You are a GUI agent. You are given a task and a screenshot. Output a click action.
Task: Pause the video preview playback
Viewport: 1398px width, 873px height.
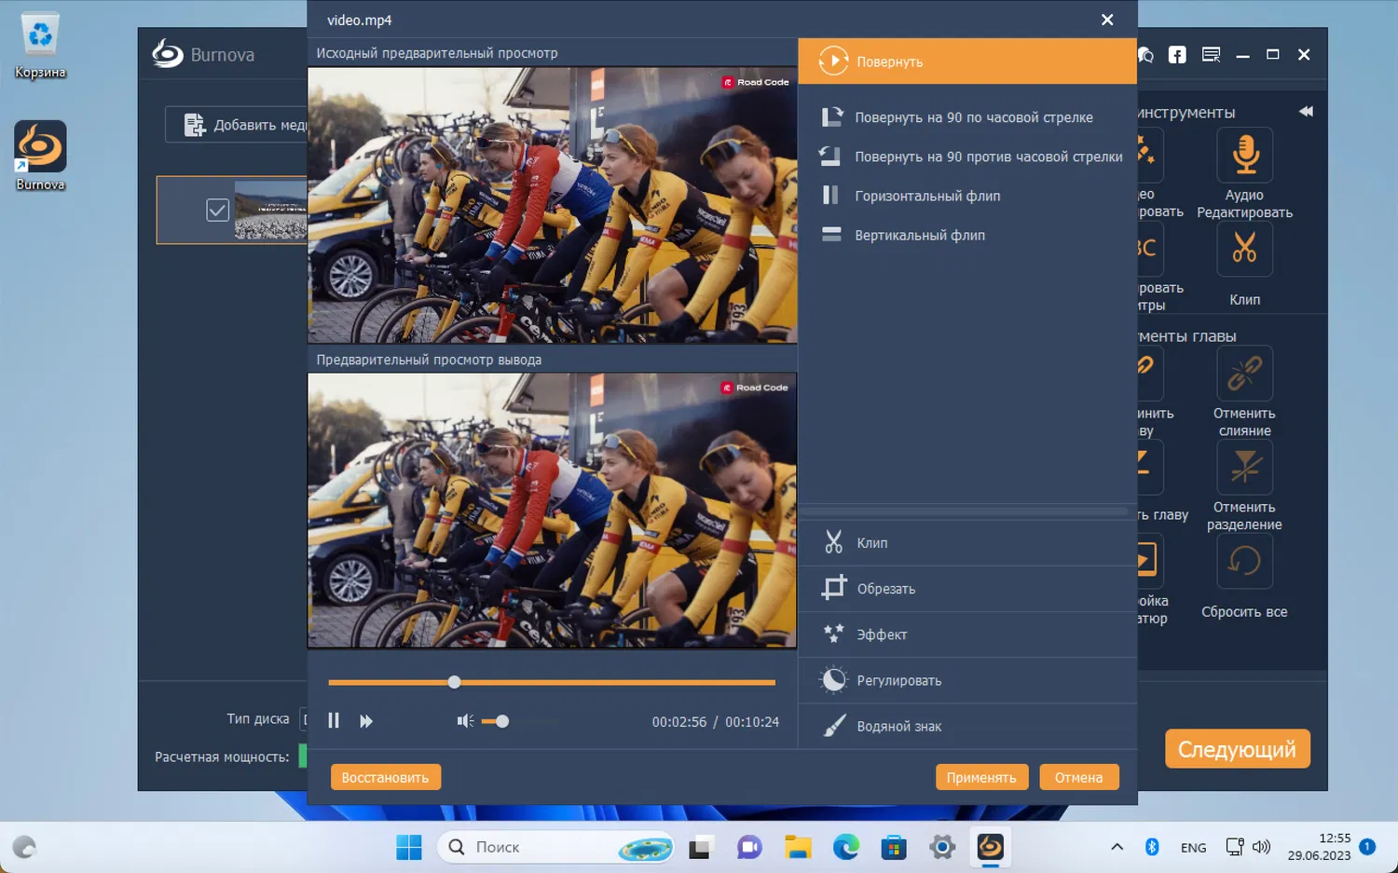(334, 721)
